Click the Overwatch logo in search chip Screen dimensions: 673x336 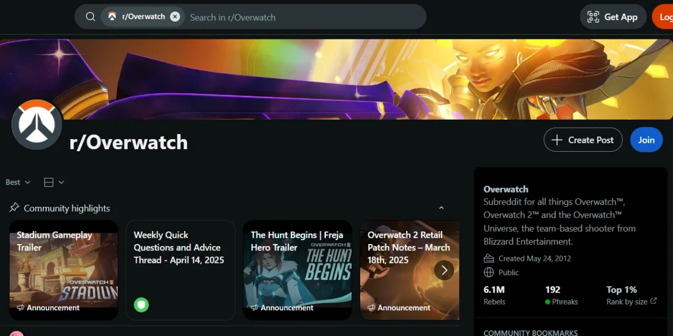click(x=112, y=17)
